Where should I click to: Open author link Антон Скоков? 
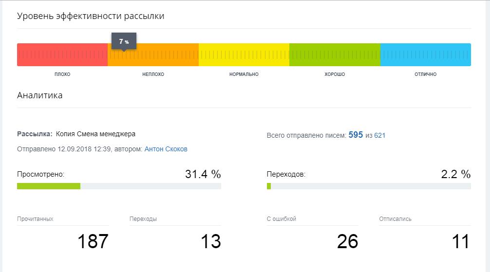click(x=166, y=149)
